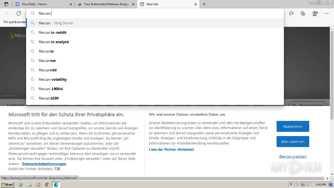
Task: Choose suggestion filescanio
Action: (155, 51)
